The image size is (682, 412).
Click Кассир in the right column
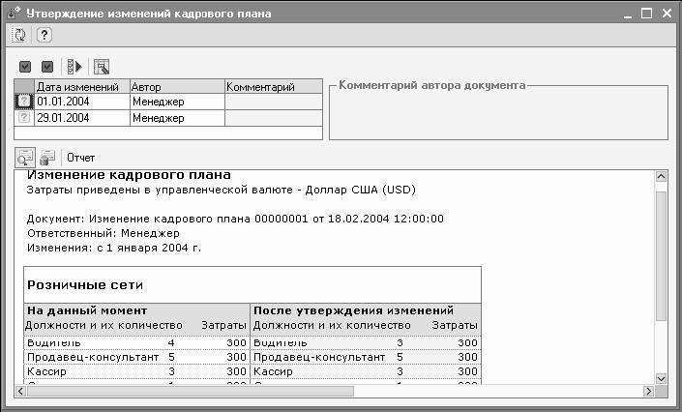click(x=273, y=371)
